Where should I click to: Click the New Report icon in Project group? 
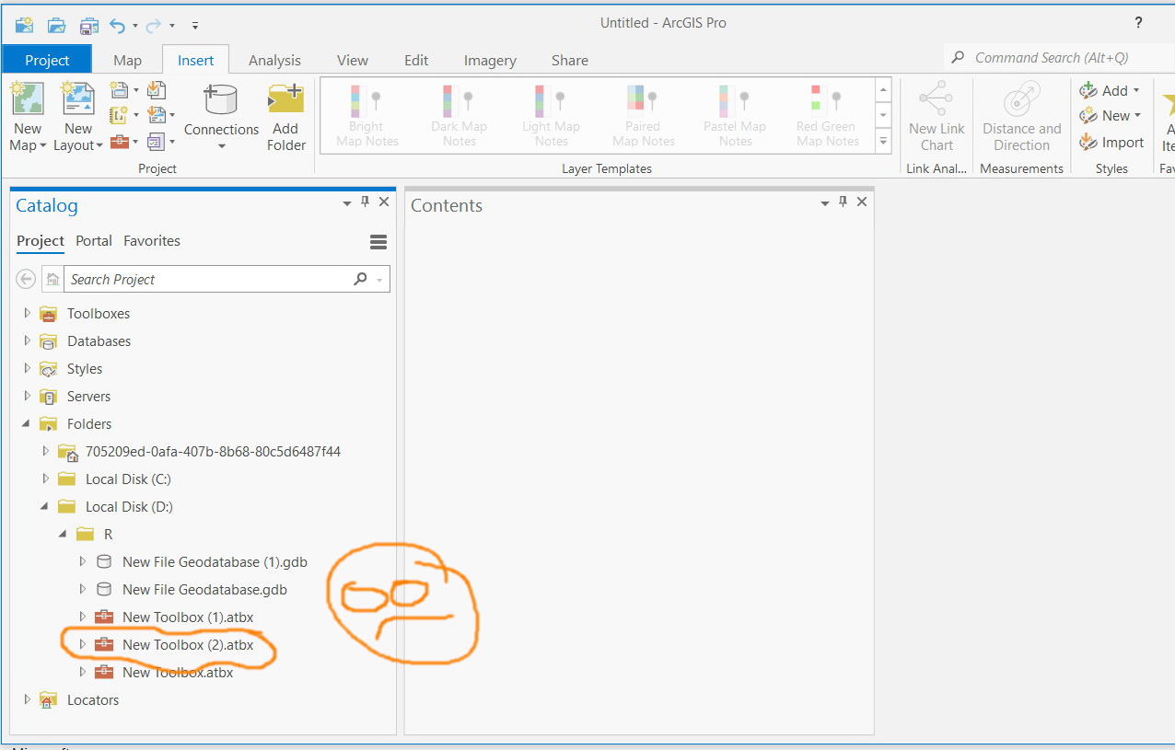[119, 90]
